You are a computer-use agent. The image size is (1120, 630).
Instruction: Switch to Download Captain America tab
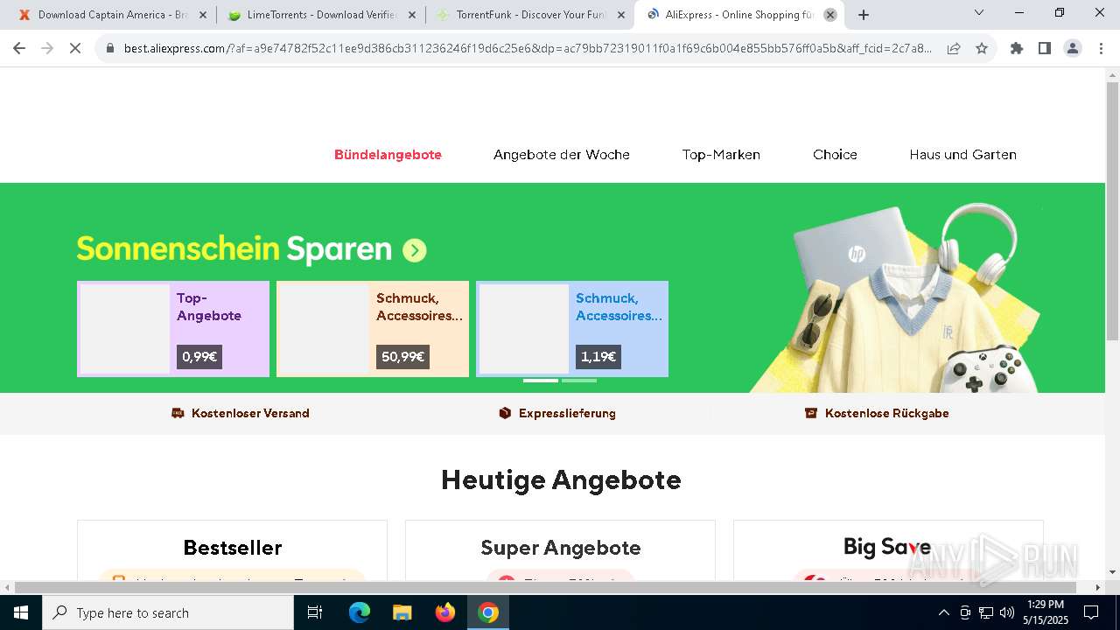click(112, 15)
